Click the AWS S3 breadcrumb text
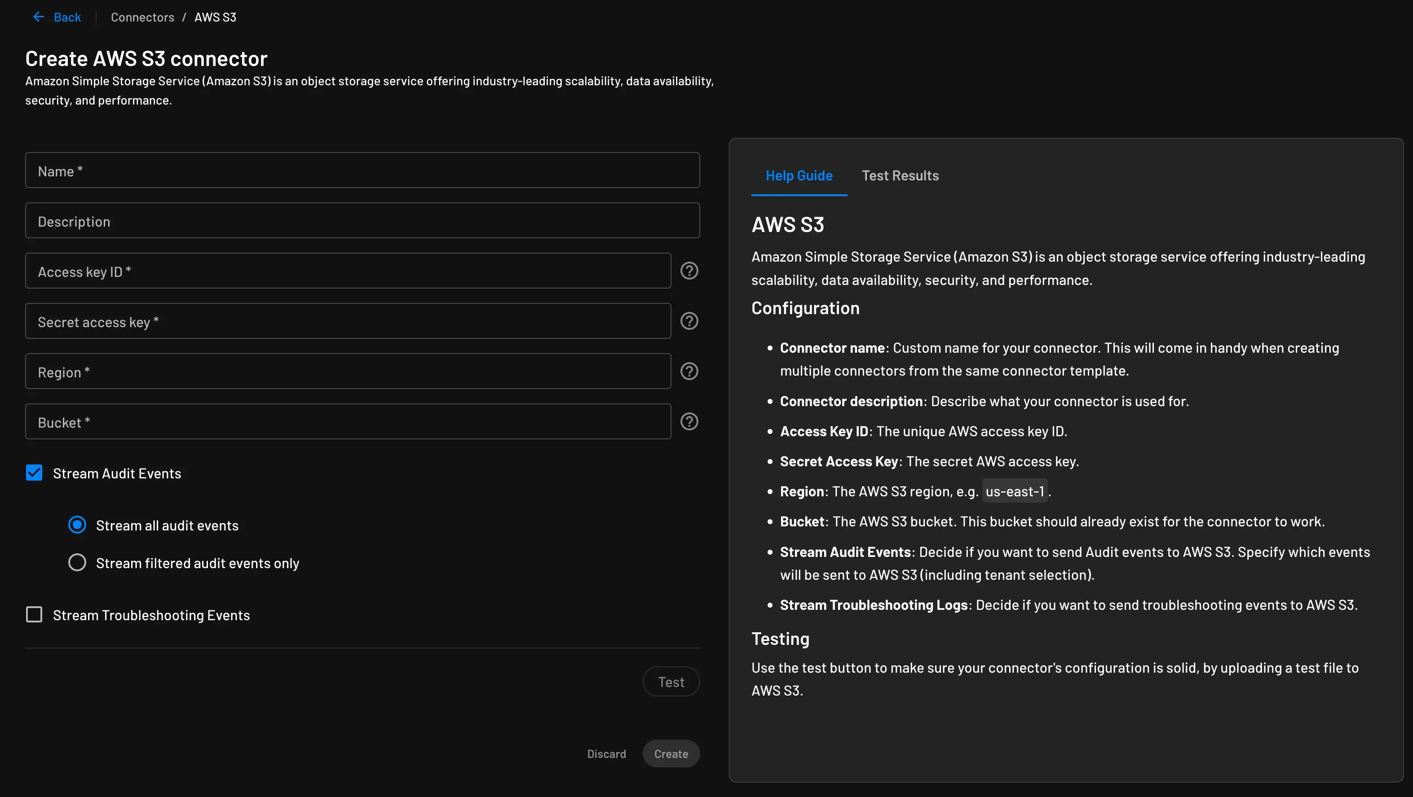This screenshot has width=1413, height=797. point(215,17)
